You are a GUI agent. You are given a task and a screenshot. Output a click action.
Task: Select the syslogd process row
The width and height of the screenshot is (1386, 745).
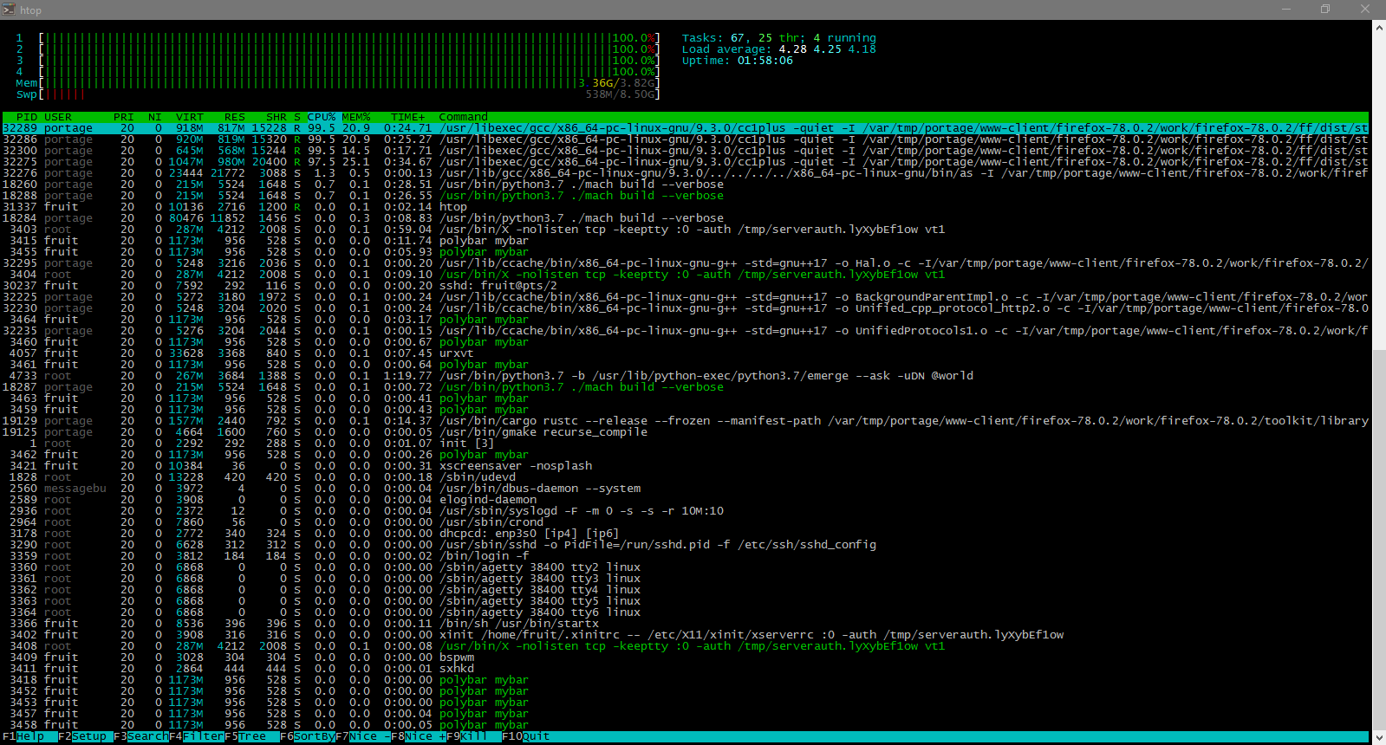pyautogui.click(x=686, y=511)
